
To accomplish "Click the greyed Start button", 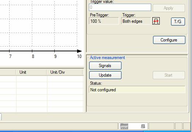I will 169,75.
